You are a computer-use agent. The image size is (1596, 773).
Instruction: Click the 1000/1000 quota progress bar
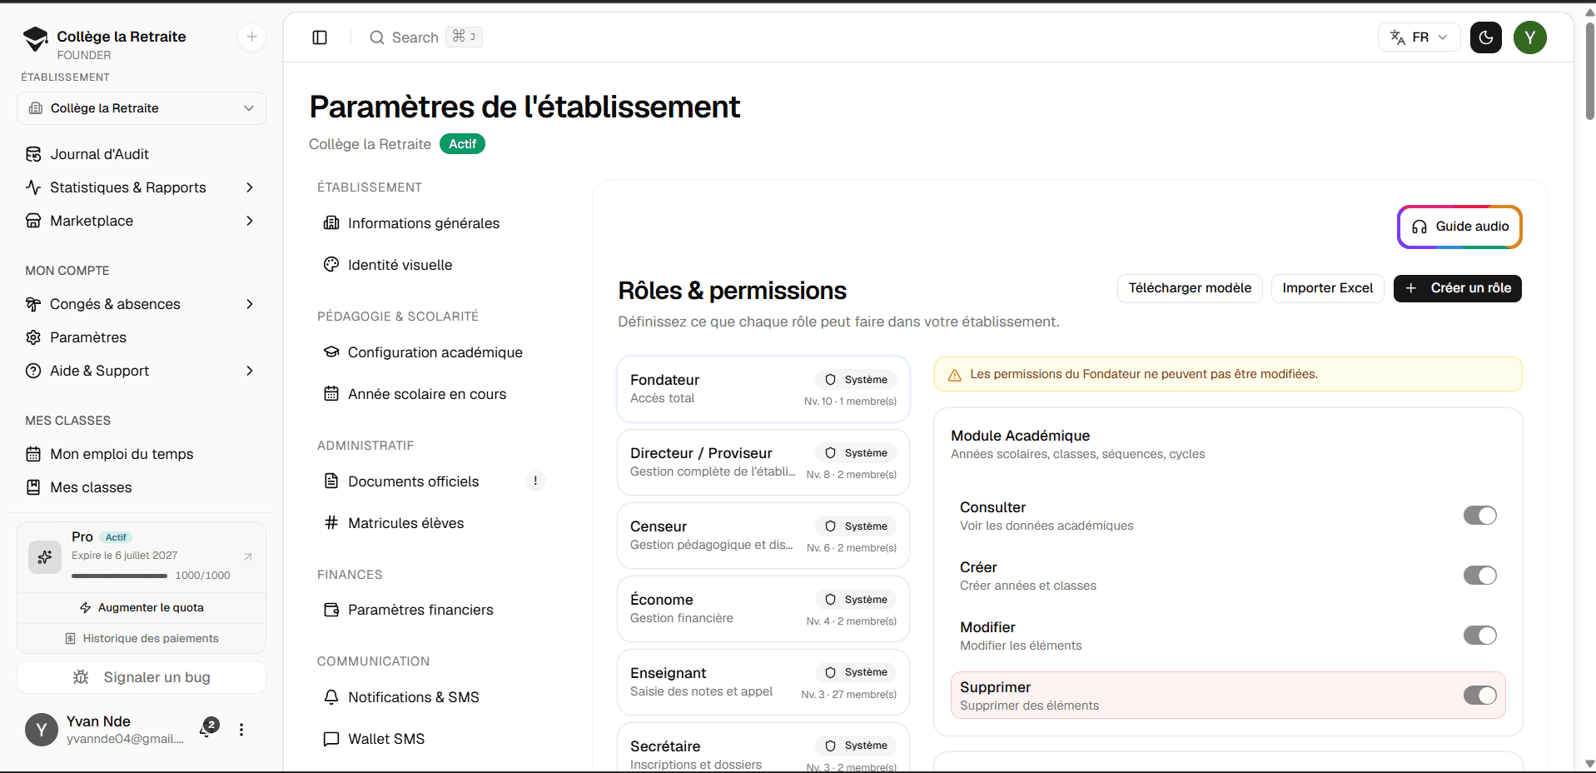pyautogui.click(x=120, y=576)
